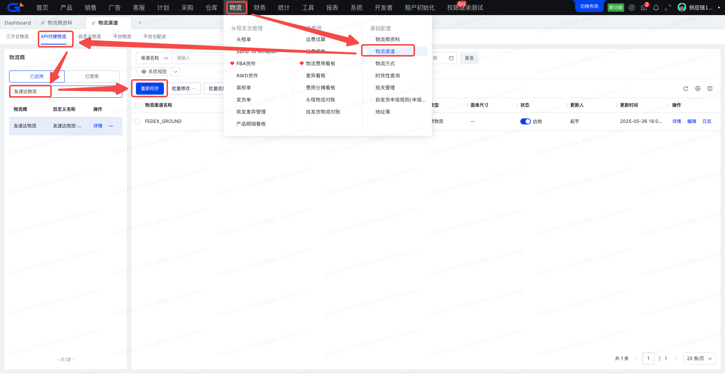Click the 重置 button
This screenshot has height=374, width=725.
pyautogui.click(x=469, y=58)
